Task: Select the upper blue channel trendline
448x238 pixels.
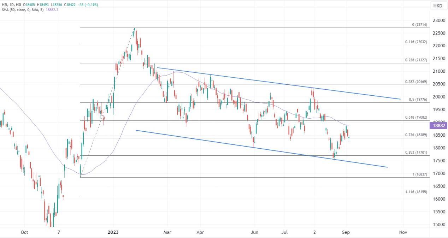Action: pos(279,83)
